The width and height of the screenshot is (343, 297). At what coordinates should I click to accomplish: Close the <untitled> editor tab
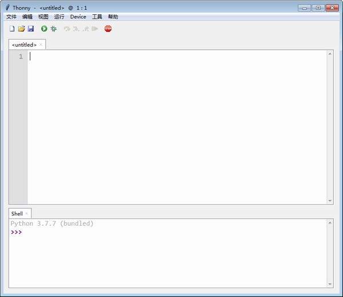pos(41,44)
